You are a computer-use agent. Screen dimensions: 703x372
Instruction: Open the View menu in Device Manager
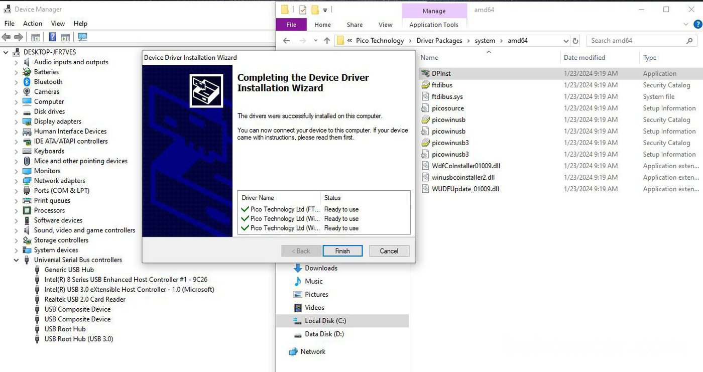pyautogui.click(x=58, y=24)
